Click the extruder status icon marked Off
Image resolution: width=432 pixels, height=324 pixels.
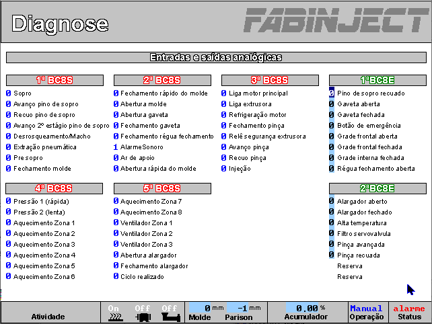(x=170, y=312)
